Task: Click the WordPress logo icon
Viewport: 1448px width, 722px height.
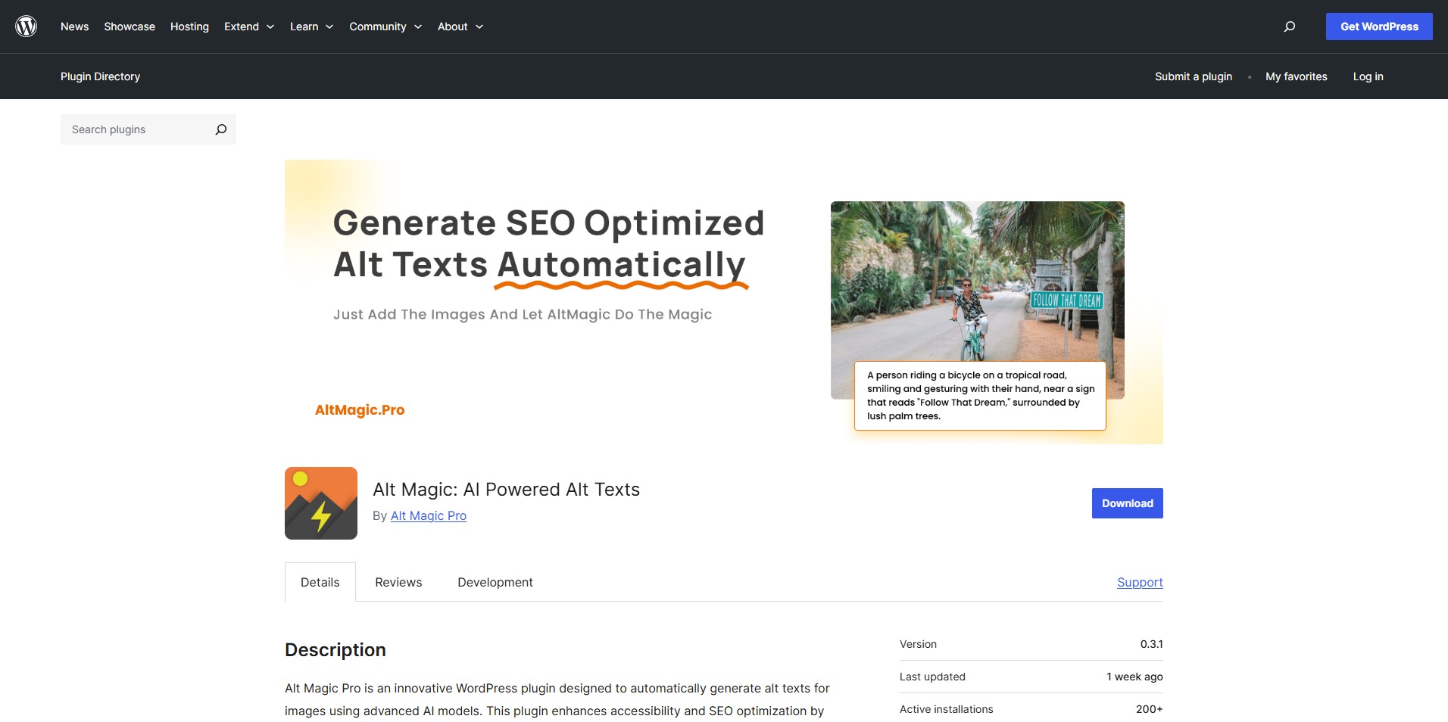Action: pos(27,26)
